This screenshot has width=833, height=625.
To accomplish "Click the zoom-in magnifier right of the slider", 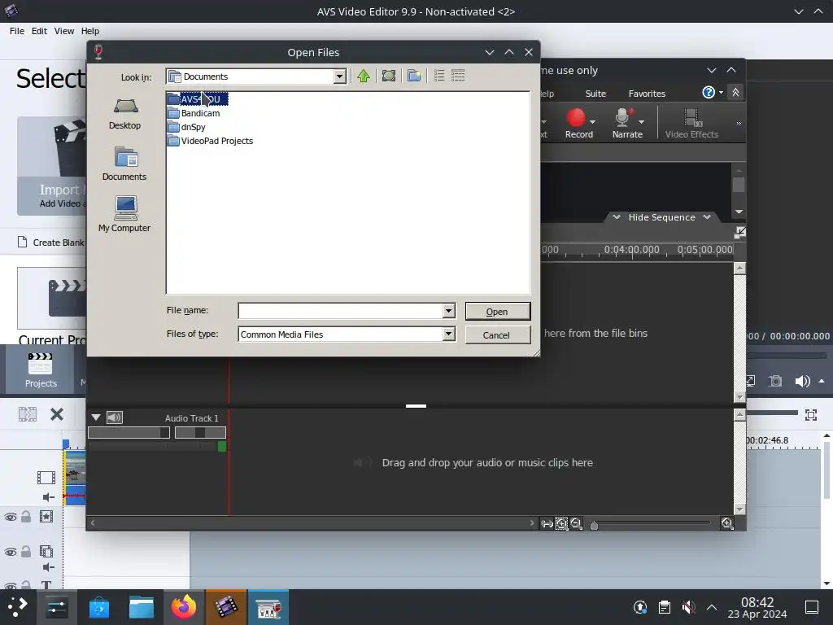I will click(726, 523).
